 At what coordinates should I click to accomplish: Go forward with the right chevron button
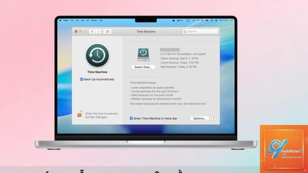99,32
